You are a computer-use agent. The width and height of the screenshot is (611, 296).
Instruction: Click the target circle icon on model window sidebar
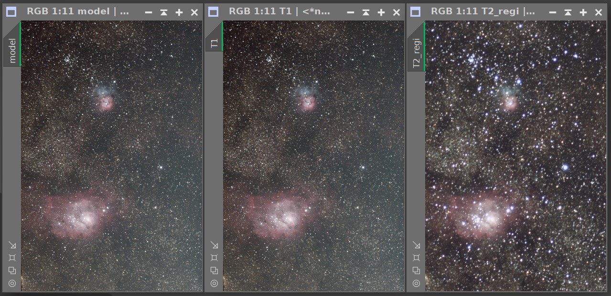[12, 283]
